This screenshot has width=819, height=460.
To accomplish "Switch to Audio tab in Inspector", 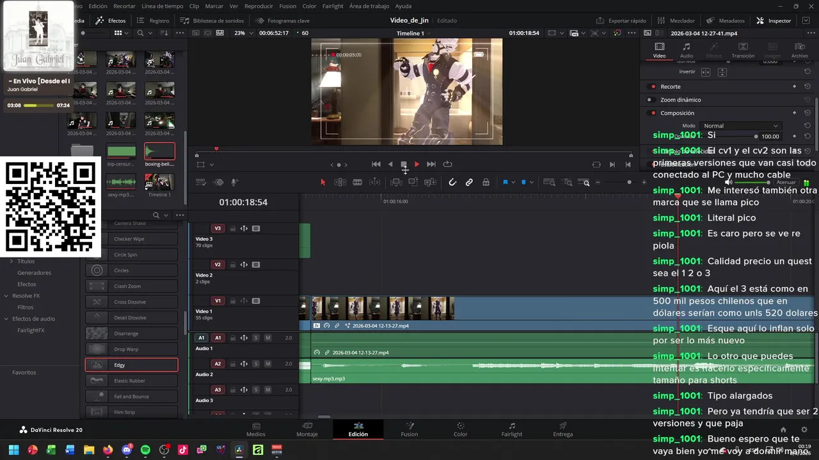I will coord(686,50).
